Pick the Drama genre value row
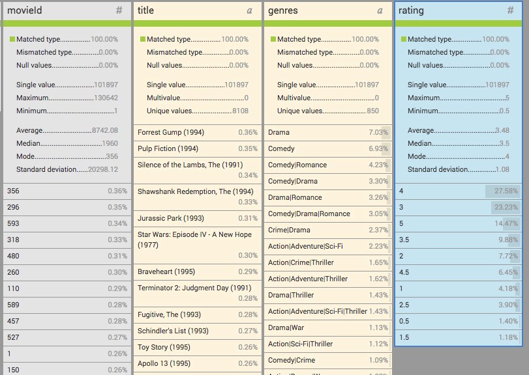 (327, 132)
